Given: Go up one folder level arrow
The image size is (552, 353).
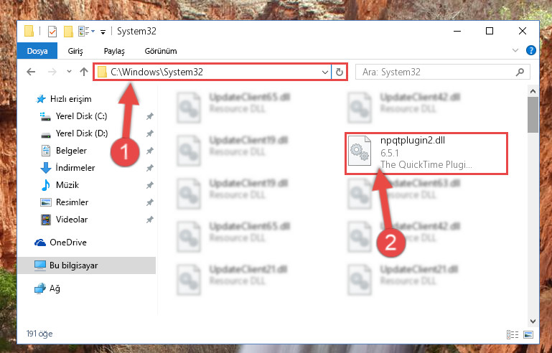Looking at the screenshot, I should click(x=84, y=72).
